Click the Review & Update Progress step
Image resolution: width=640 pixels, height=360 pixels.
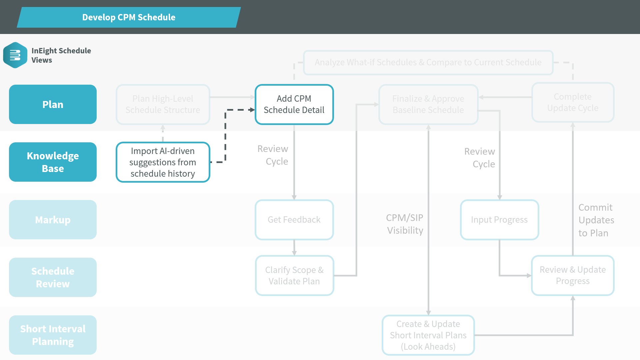[572, 275]
